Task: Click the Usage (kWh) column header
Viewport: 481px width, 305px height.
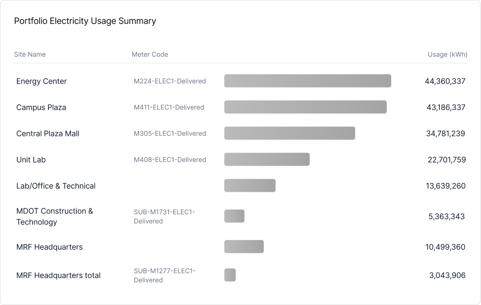Action: (447, 54)
